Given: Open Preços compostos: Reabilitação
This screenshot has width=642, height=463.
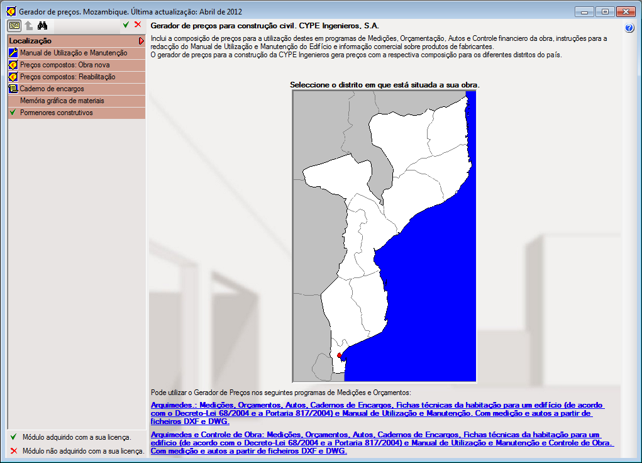Looking at the screenshot, I should [77, 77].
